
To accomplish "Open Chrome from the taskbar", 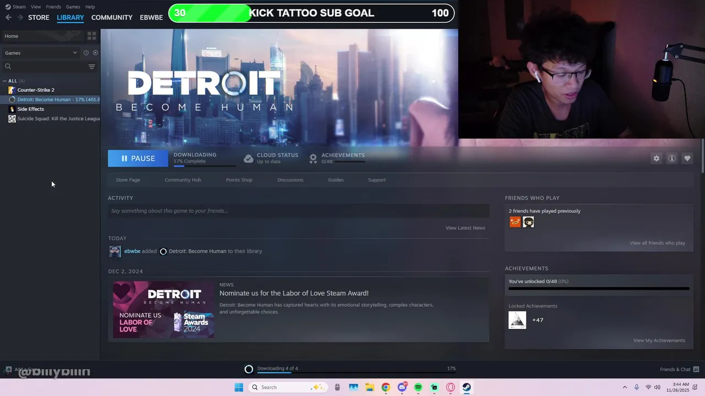I will point(386,387).
